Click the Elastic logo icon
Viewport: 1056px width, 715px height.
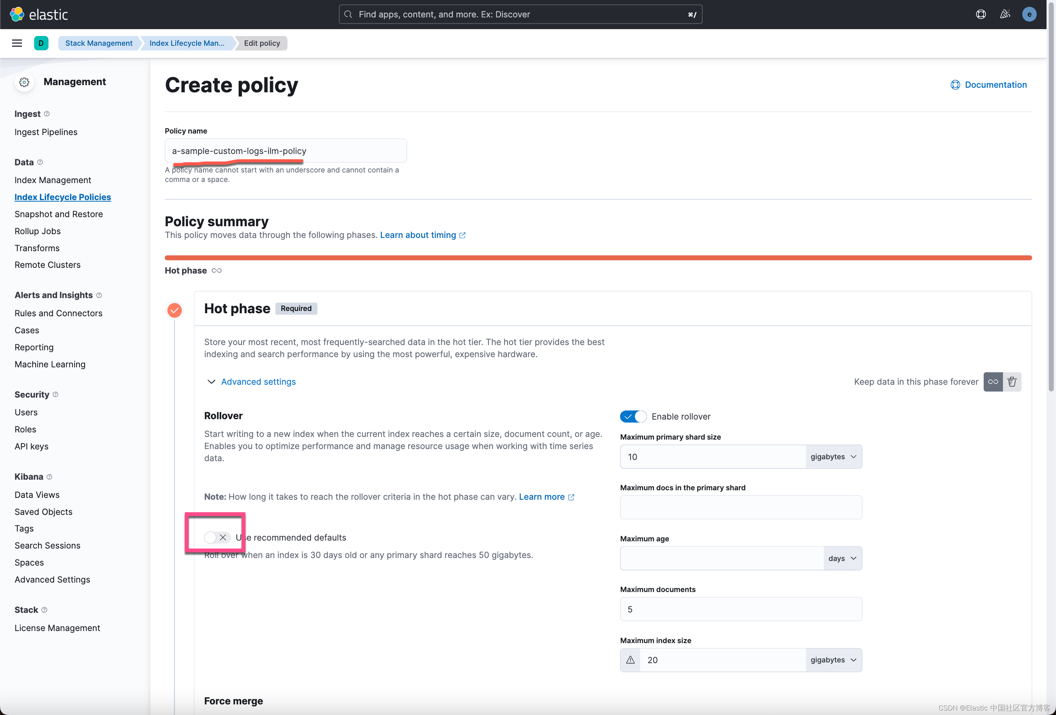17,14
